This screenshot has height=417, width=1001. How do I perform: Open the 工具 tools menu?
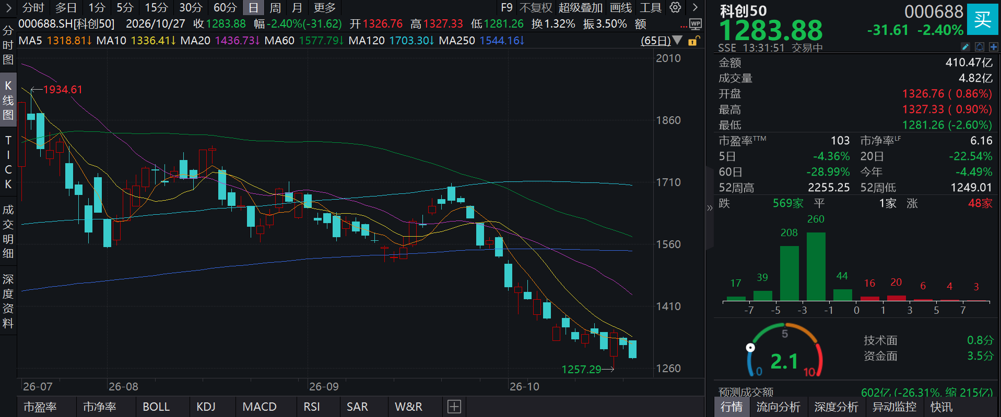click(651, 7)
